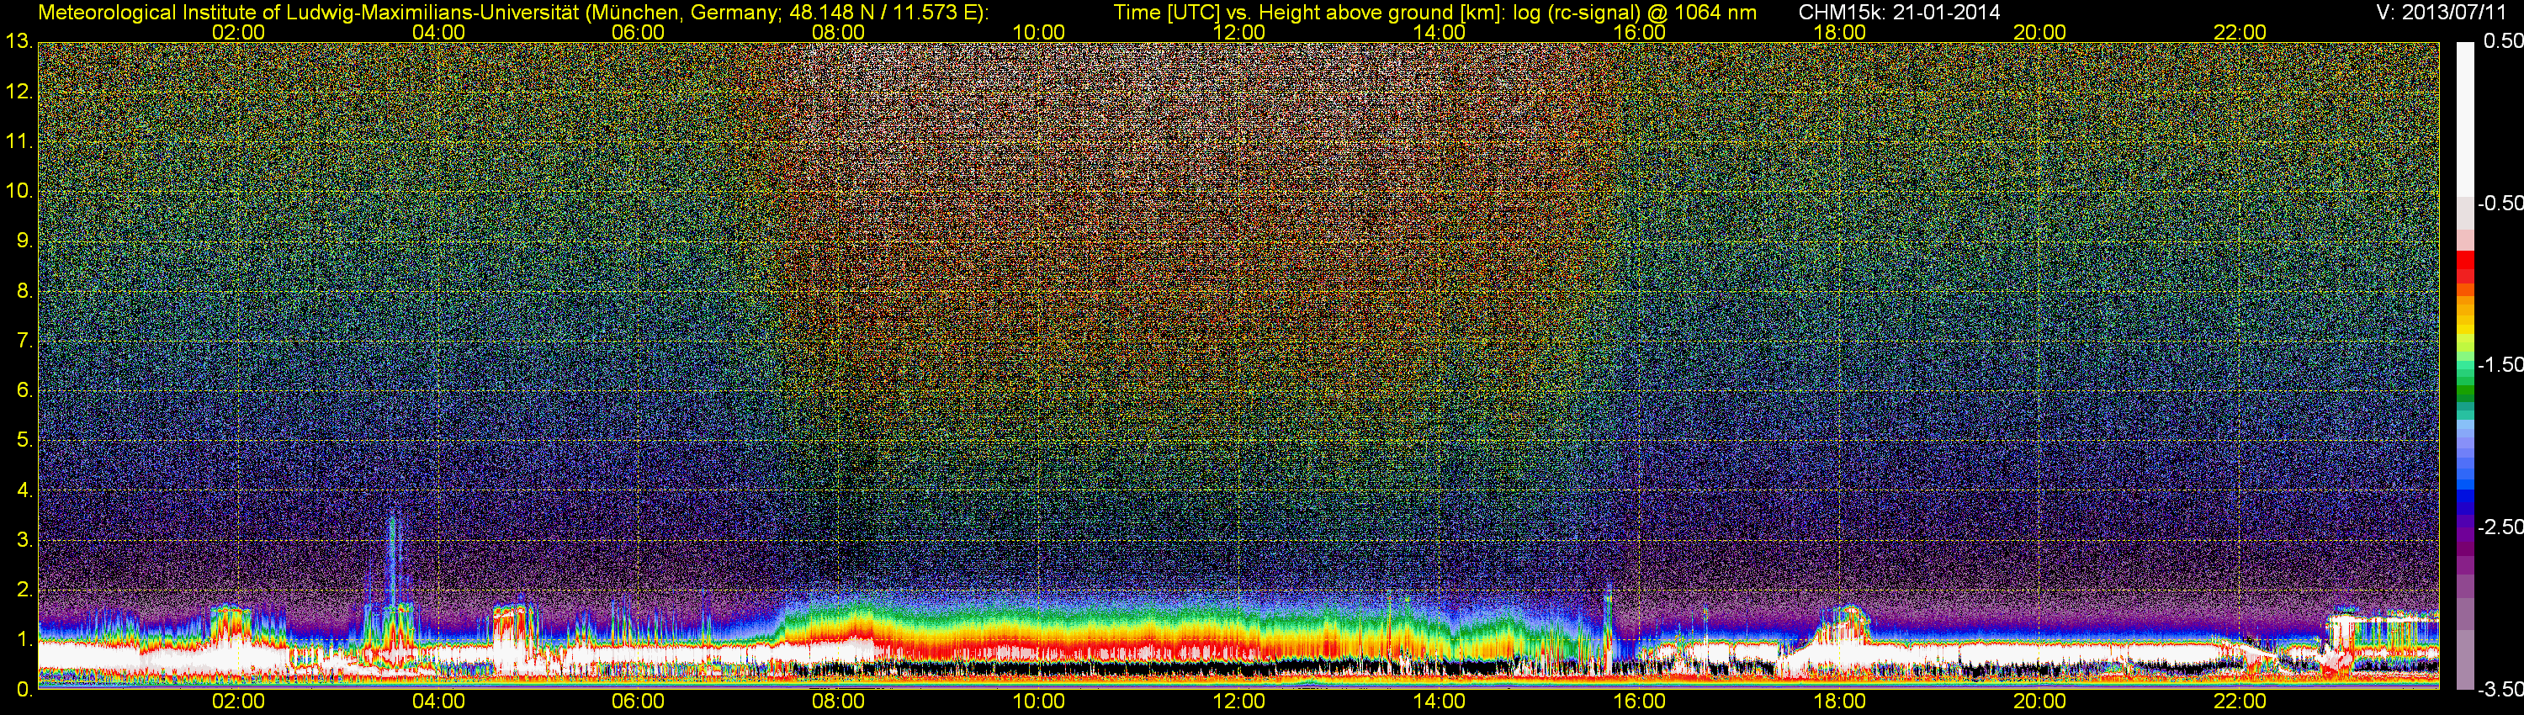Screen dimensions: 2524x715
Task: Click the '12:00' label on the bottom time axis
Action: (1238, 702)
